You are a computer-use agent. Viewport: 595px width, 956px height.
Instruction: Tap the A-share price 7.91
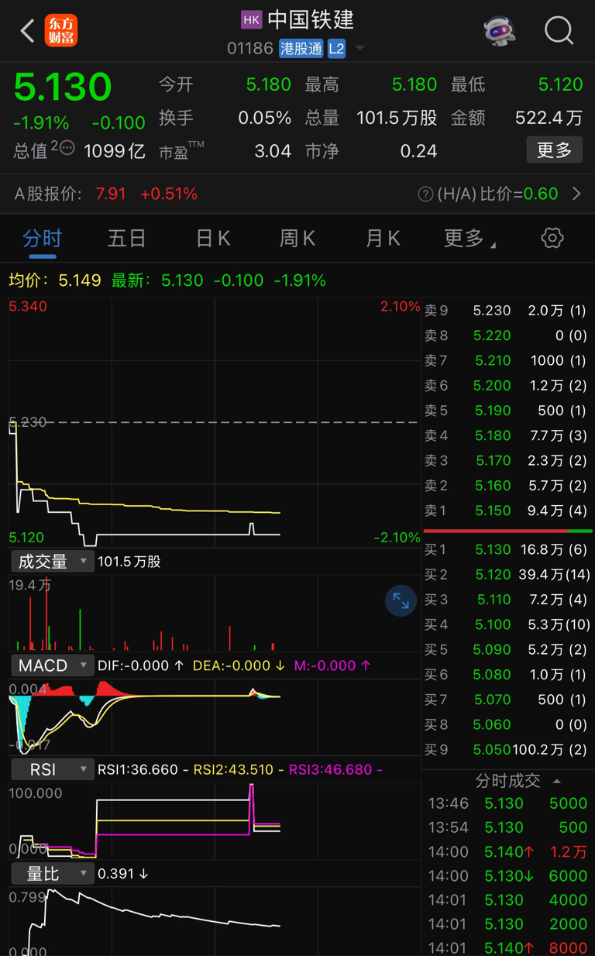click(111, 194)
